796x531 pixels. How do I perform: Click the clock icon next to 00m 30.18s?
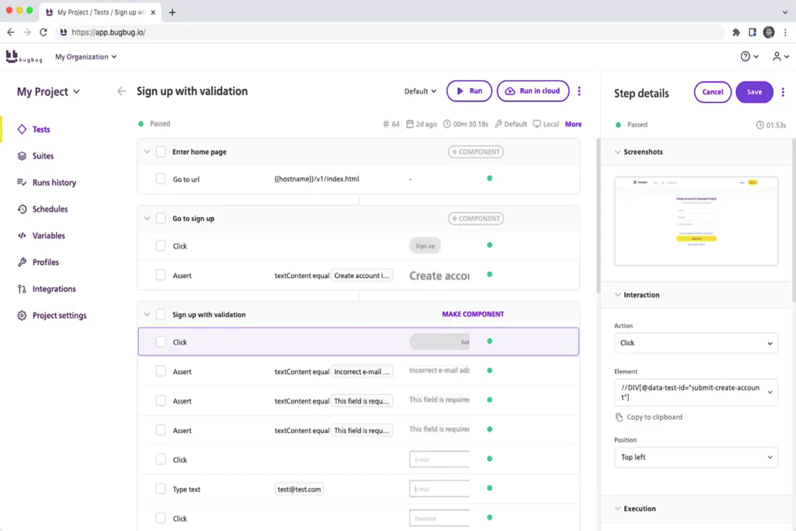point(447,124)
